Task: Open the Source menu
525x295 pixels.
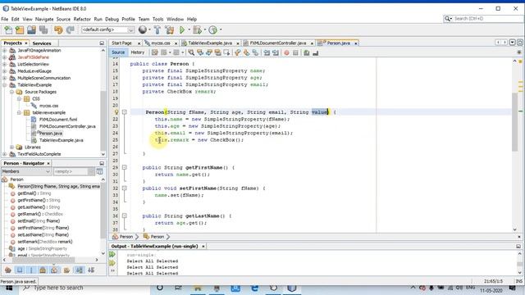Action: [63, 19]
